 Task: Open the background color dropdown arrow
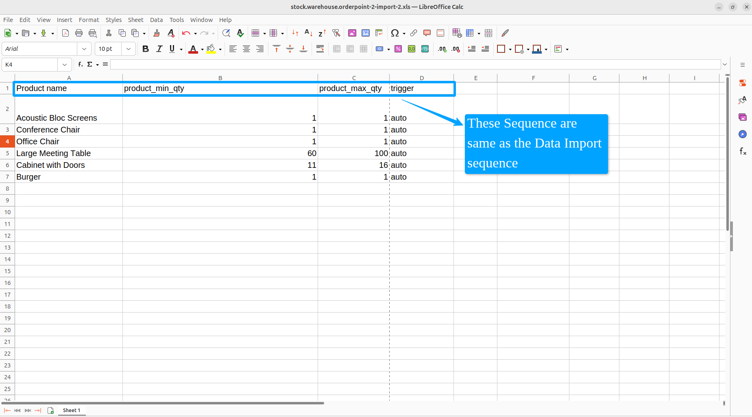tap(220, 50)
